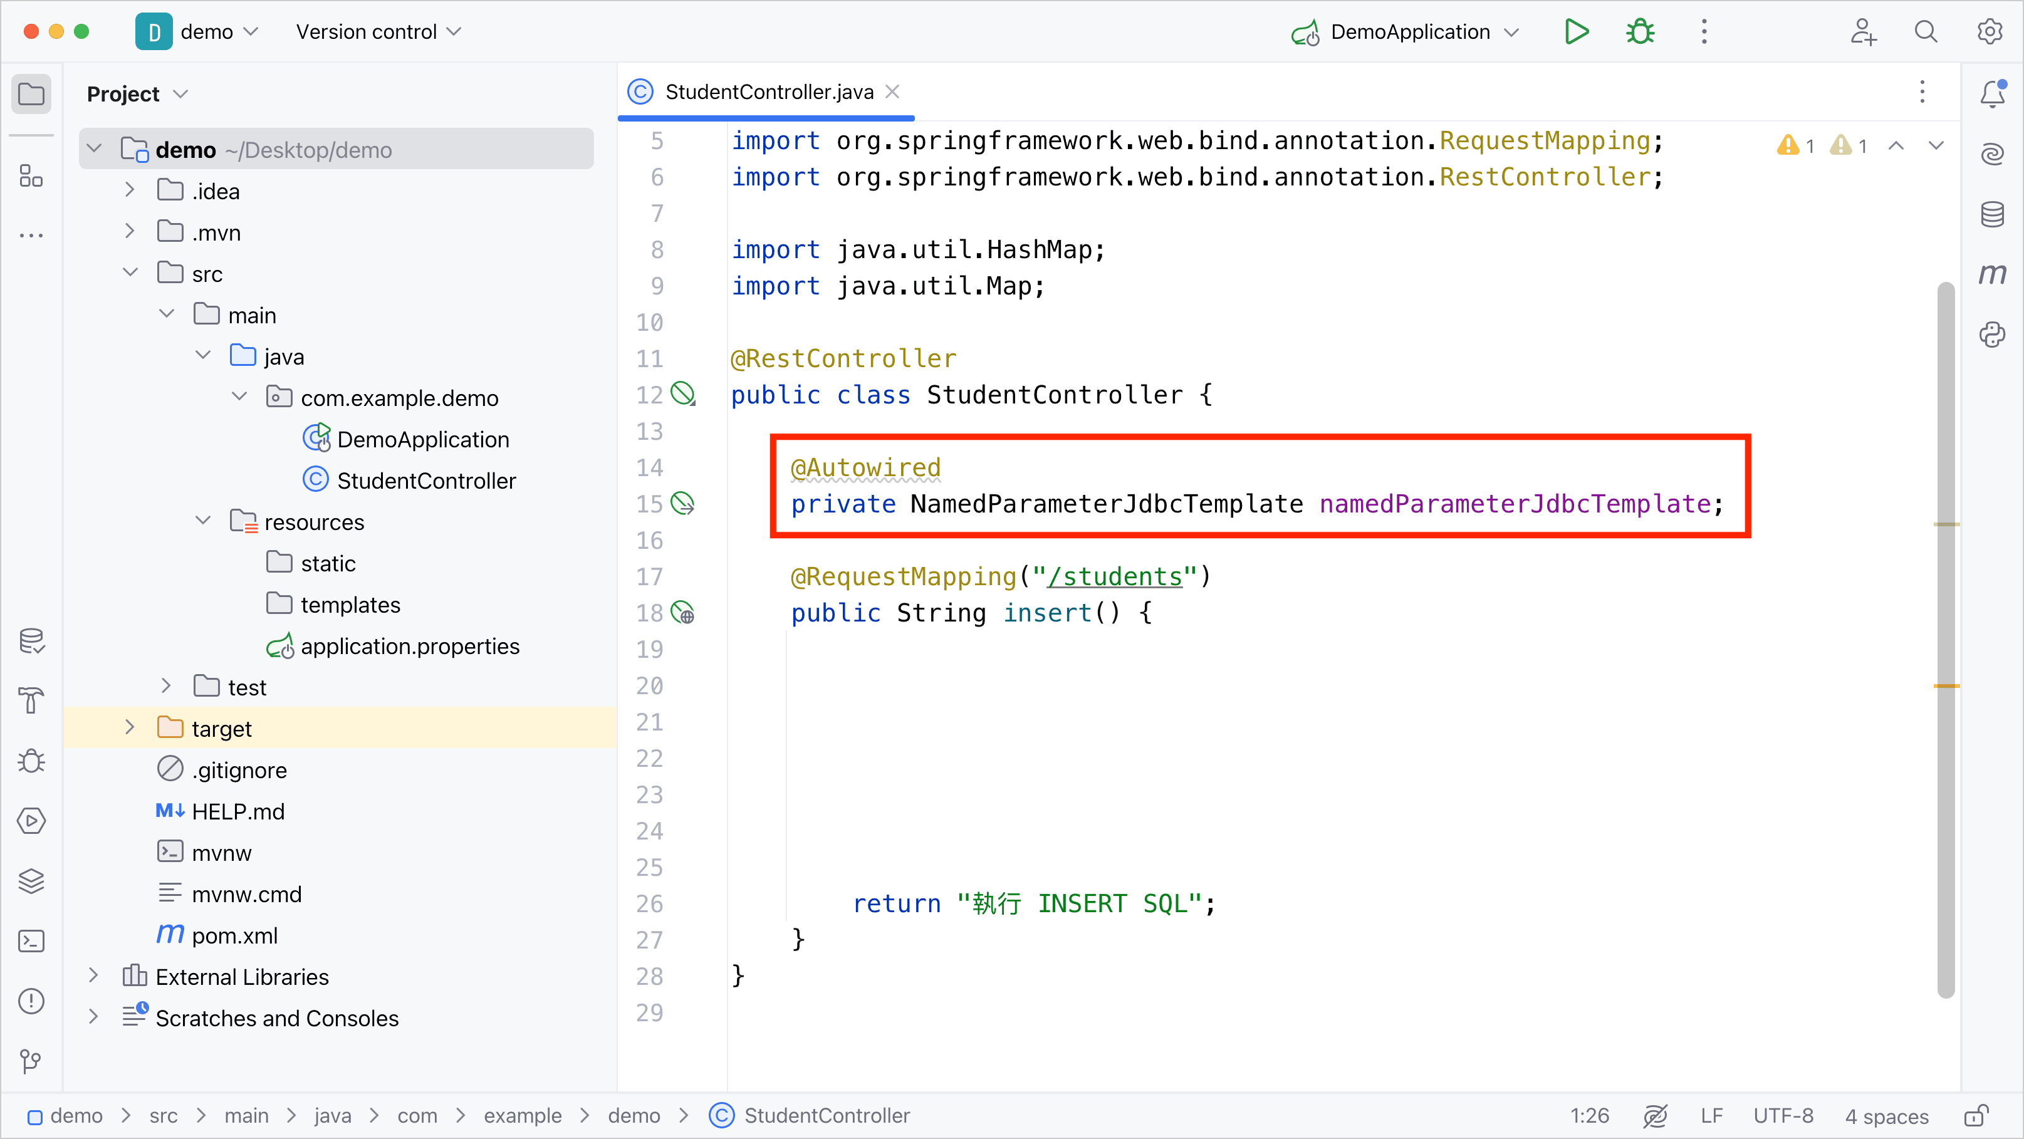The image size is (2024, 1139).
Task: Open IDE settings gear icon
Action: pos(1989,31)
